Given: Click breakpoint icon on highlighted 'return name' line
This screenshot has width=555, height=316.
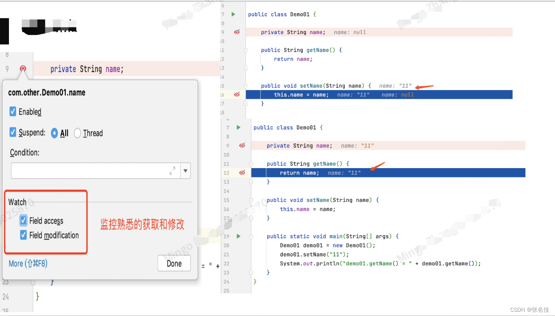Looking at the screenshot, I should 242,173.
